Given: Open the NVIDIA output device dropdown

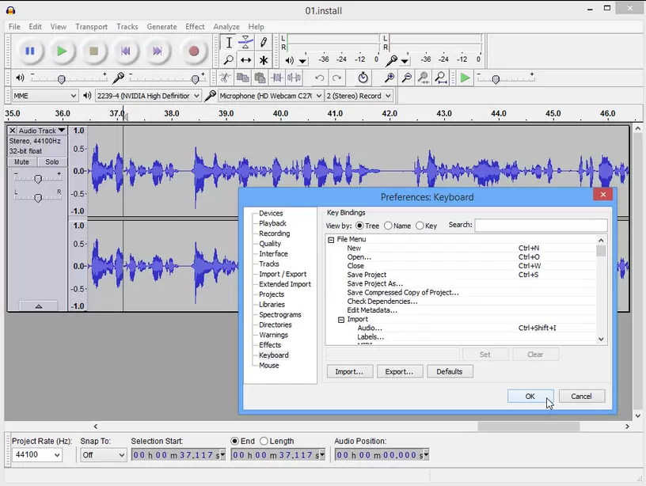Looking at the screenshot, I should pyautogui.click(x=148, y=96).
